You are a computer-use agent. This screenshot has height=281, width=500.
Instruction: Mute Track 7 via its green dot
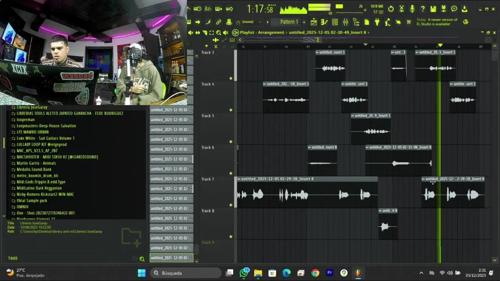[x=231, y=205]
